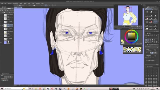Open the Expression color dropdown

pos(5,80)
